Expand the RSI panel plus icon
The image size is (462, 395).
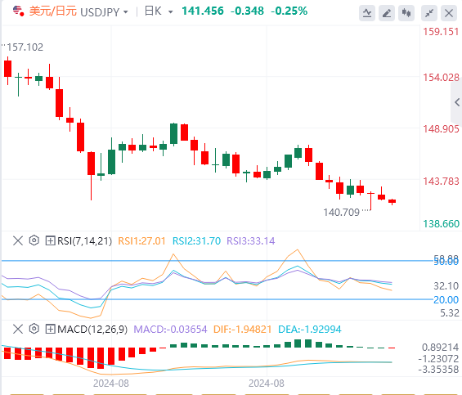click(50, 240)
